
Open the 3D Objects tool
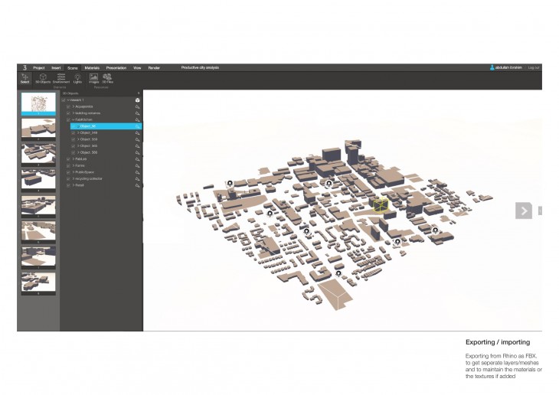[x=42, y=78]
